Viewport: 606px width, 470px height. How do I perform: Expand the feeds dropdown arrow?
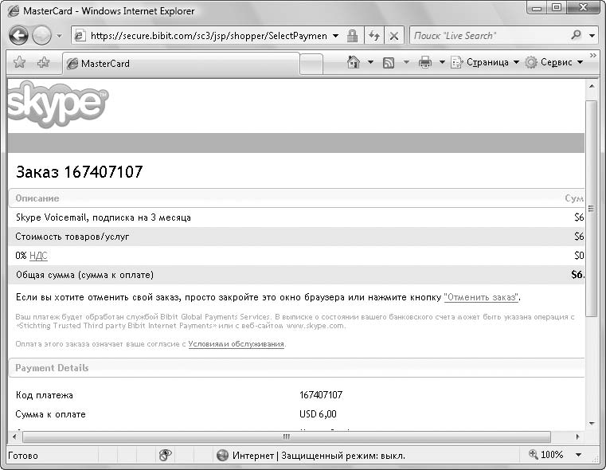point(406,62)
